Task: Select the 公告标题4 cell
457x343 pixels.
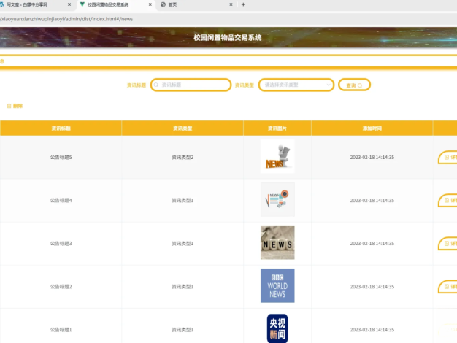Action: click(x=61, y=200)
